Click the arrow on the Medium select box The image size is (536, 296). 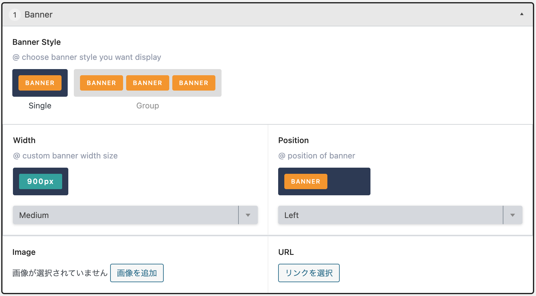(248, 215)
